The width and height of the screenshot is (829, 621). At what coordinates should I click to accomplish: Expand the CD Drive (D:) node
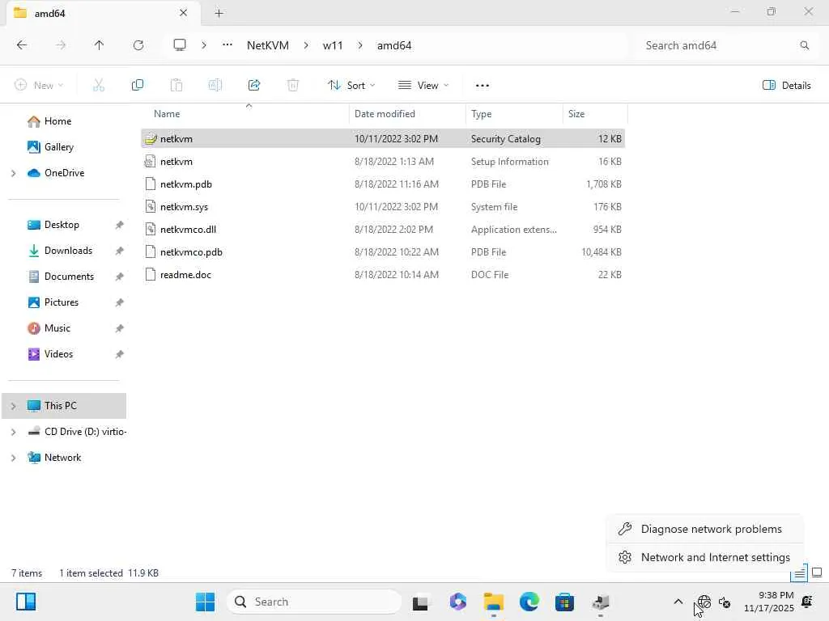tap(14, 432)
